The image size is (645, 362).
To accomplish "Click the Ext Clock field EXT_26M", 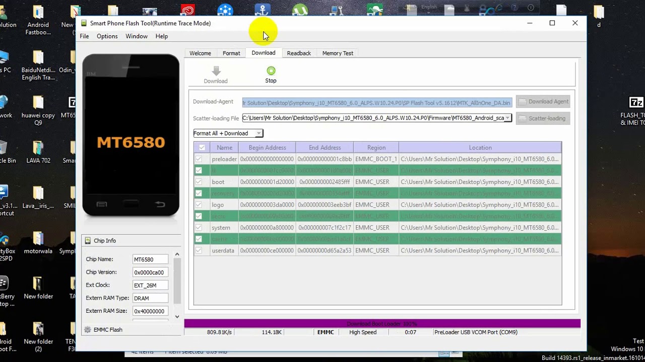I will (x=150, y=285).
